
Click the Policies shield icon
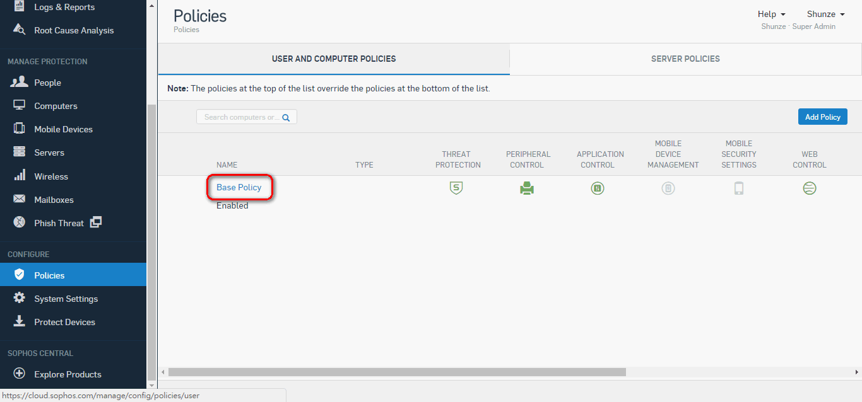pyautogui.click(x=20, y=275)
